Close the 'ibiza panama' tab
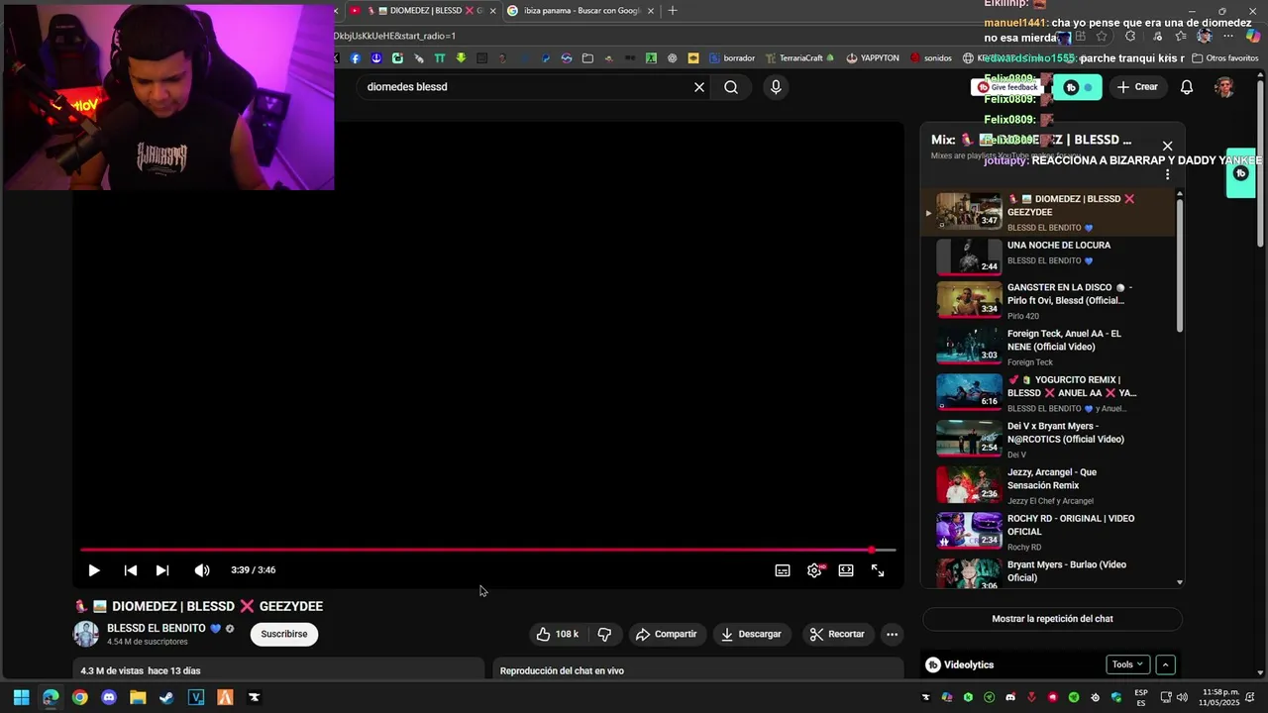Viewport: 1268px width, 713px height. coord(651,11)
